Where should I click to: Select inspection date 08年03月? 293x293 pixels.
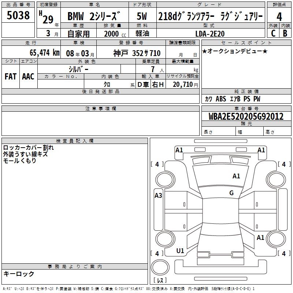80,53
